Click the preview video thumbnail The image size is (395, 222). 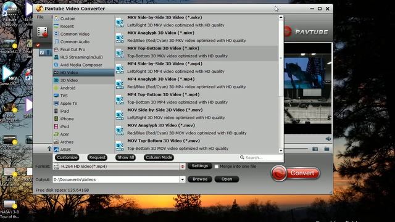(x=308, y=89)
